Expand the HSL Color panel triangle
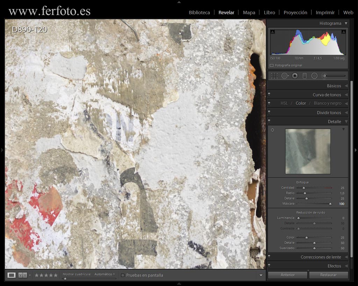Image resolution: width=358 pixels, height=286 pixels. [346, 103]
